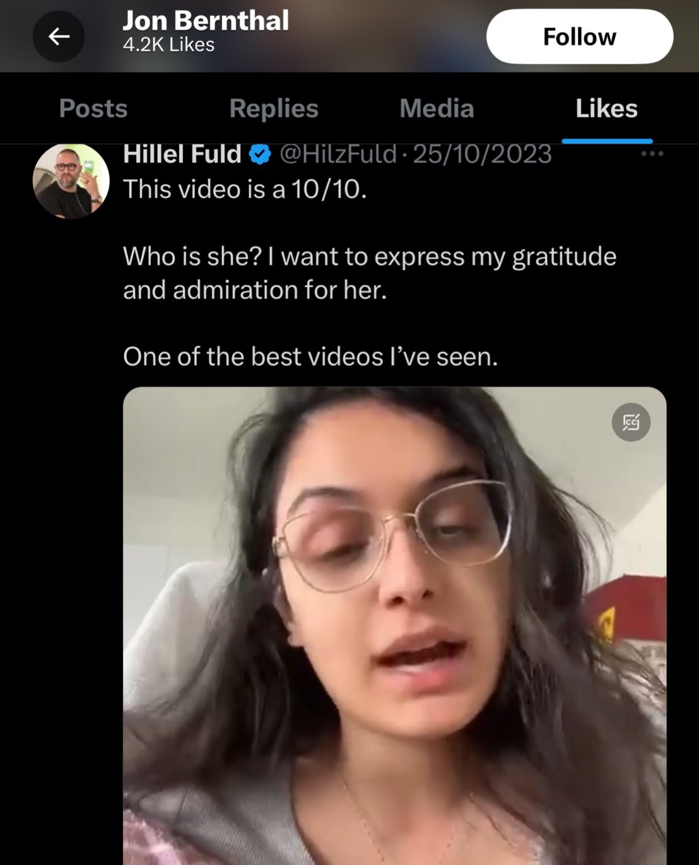This screenshot has height=865, width=699.
Task: Follow Jon Bernthal
Action: pos(579,37)
